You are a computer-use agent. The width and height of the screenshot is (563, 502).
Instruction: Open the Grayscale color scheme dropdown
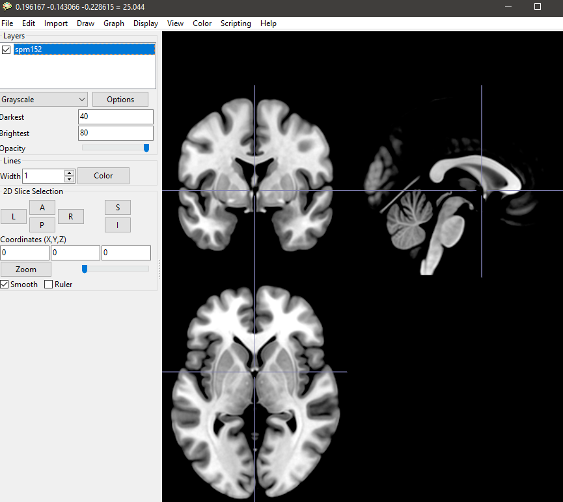(x=44, y=100)
